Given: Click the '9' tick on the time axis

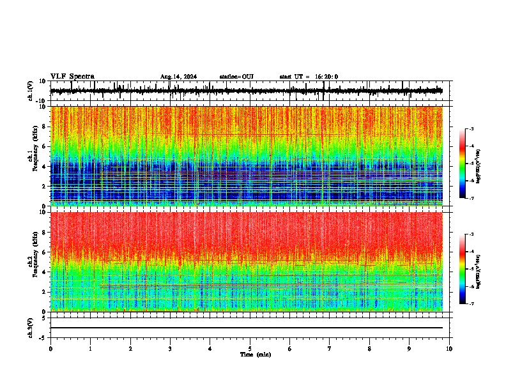Looking at the screenshot, I should pos(409,349).
